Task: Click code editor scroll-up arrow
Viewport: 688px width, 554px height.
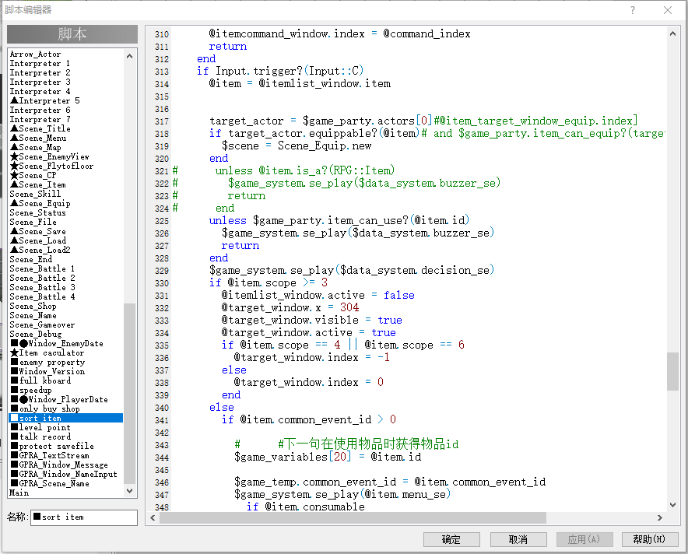Action: [672, 33]
